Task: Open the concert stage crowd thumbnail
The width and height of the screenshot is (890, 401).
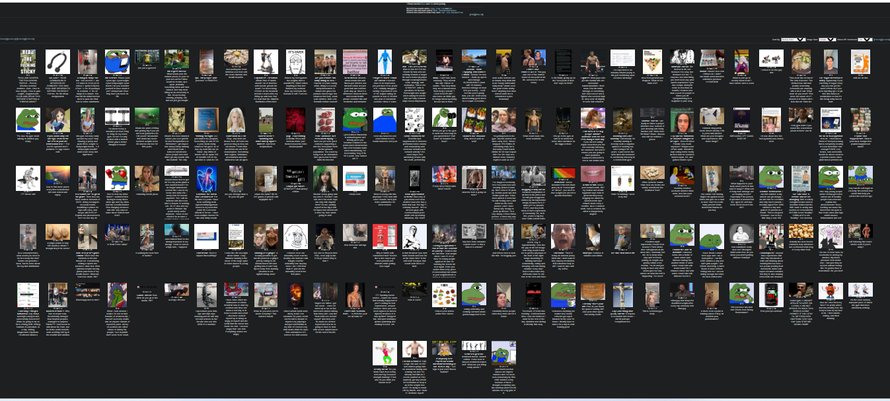Action: click(x=116, y=233)
